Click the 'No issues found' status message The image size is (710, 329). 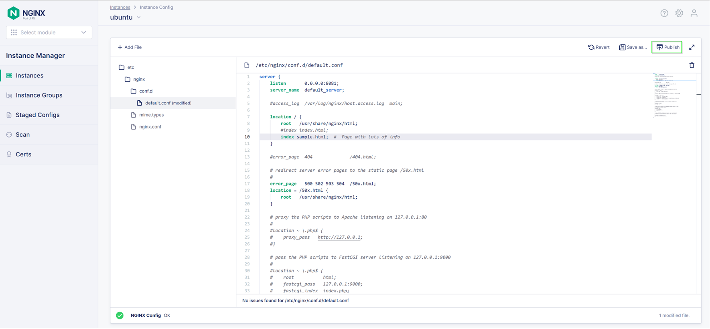(296, 301)
